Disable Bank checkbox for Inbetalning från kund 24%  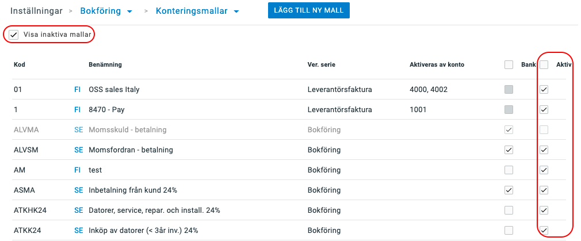pyautogui.click(x=509, y=190)
